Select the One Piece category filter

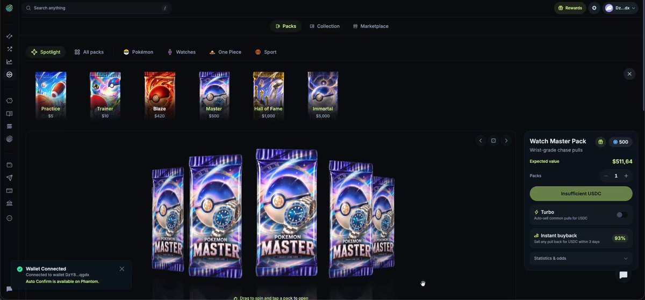(226, 52)
